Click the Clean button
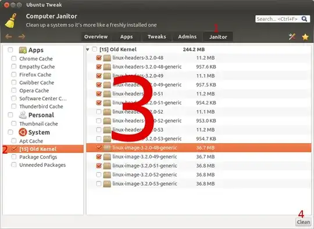314x229 pixels. 304,222
